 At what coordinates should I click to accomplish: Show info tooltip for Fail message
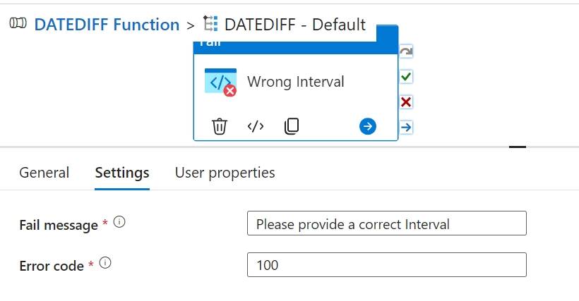119,222
